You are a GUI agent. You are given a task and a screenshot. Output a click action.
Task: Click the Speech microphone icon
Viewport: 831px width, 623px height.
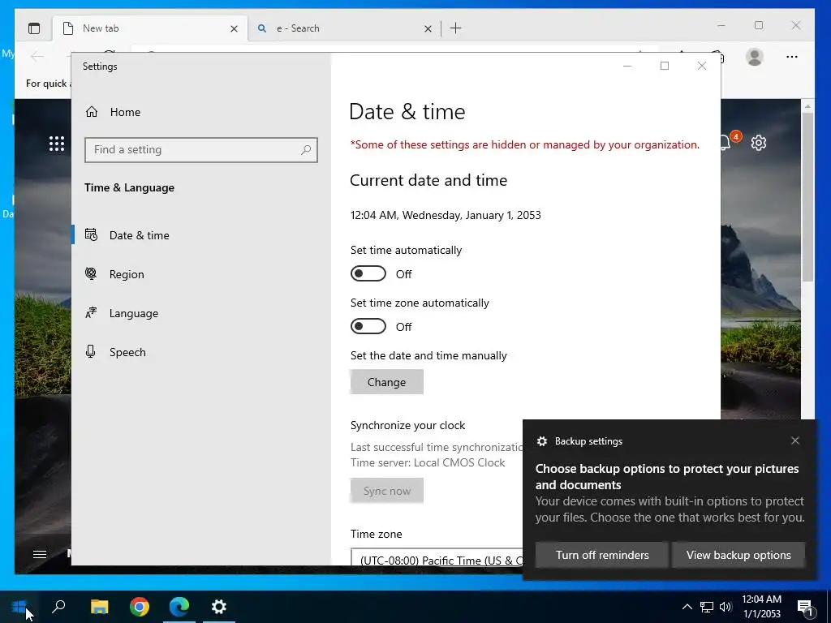[x=91, y=352]
